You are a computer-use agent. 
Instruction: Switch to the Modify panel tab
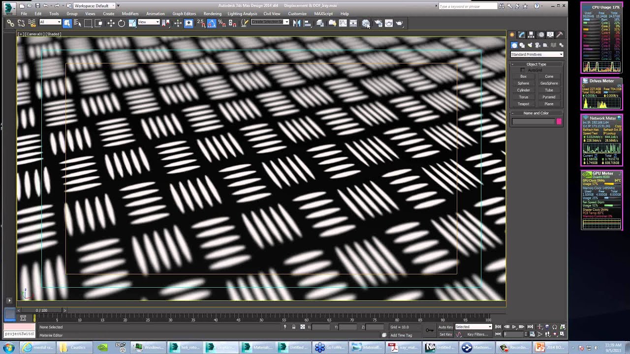[522, 34]
